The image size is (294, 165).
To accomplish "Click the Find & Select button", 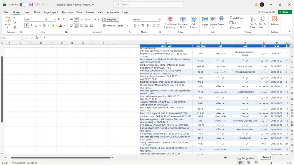I will 262,23.
